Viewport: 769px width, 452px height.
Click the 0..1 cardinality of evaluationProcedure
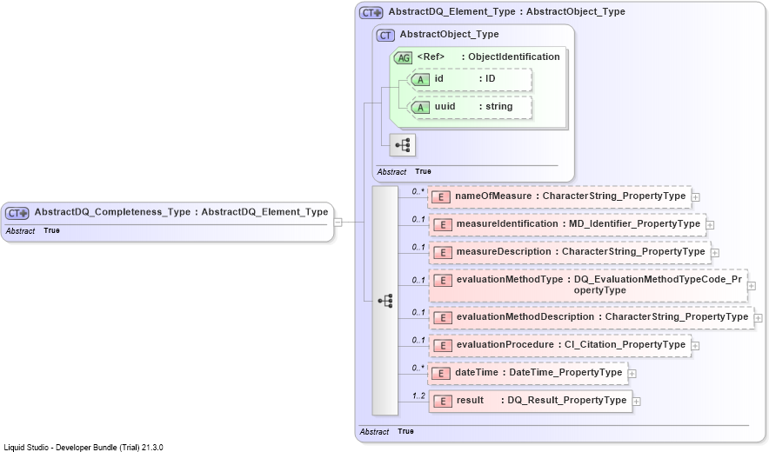click(418, 340)
